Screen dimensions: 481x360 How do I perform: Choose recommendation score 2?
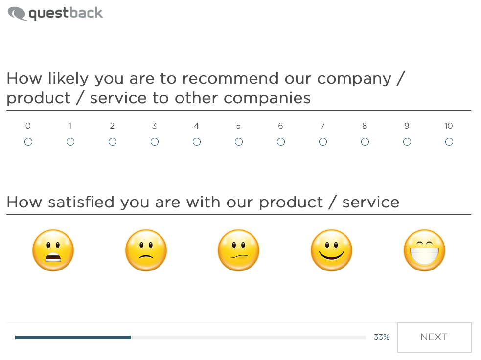[x=113, y=142]
